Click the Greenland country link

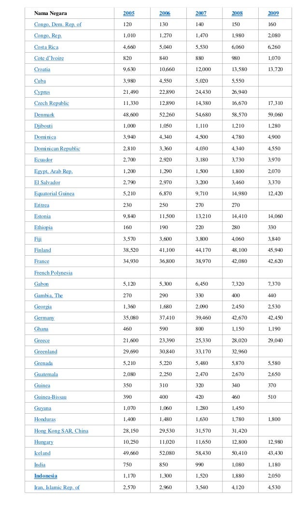[45, 351]
